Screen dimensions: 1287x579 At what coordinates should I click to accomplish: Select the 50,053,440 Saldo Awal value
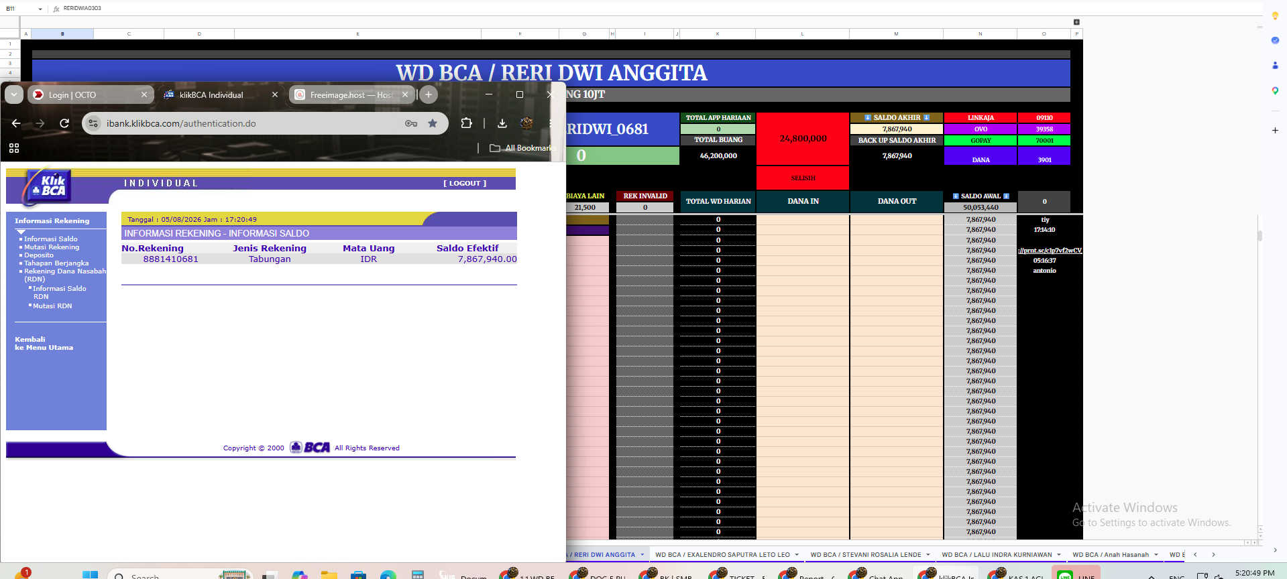pos(981,208)
